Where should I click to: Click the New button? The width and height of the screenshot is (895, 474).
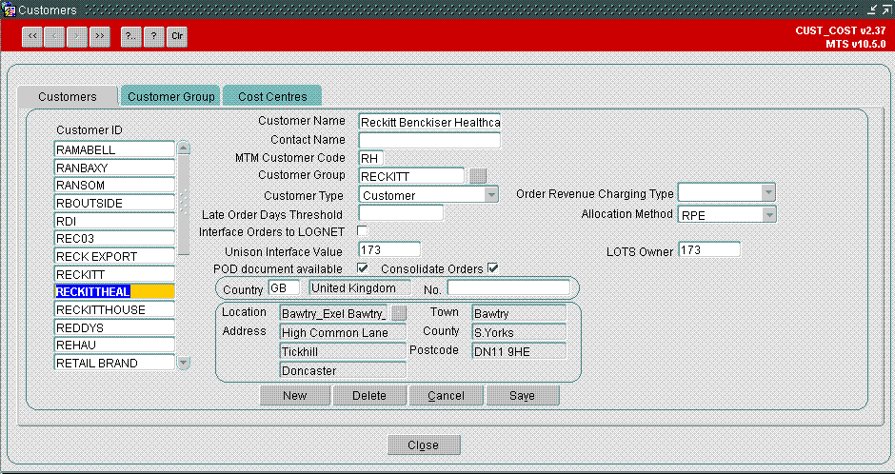coord(295,395)
